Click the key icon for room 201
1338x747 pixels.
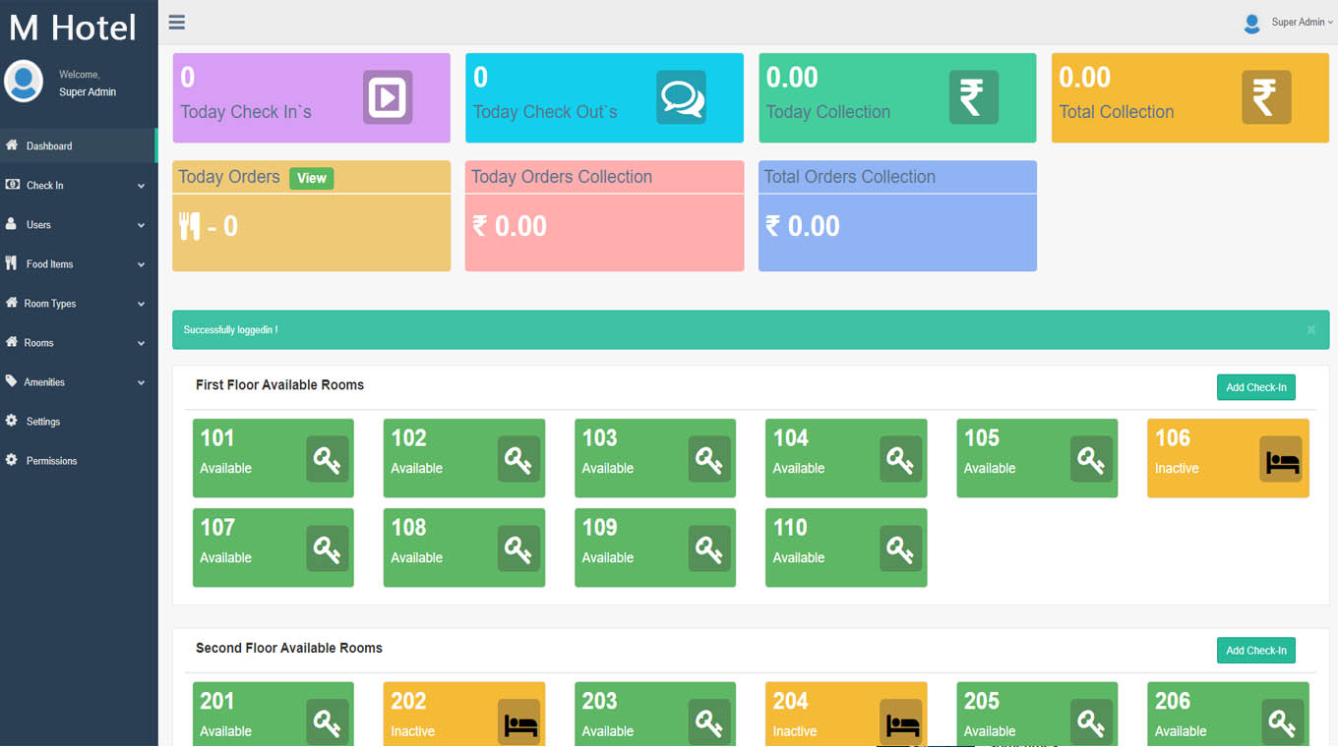[328, 722]
